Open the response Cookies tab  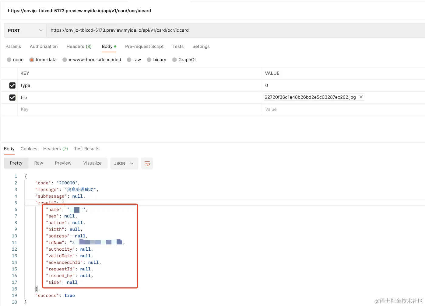point(29,149)
